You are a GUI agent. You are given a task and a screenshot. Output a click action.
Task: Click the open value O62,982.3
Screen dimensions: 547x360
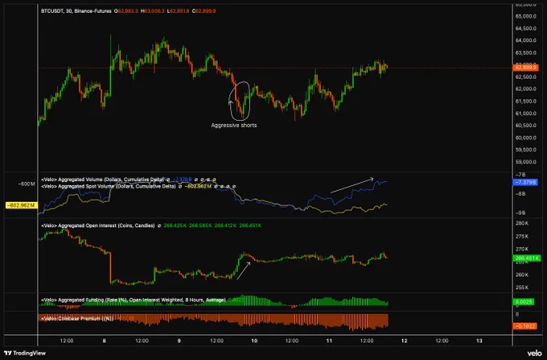click(126, 11)
